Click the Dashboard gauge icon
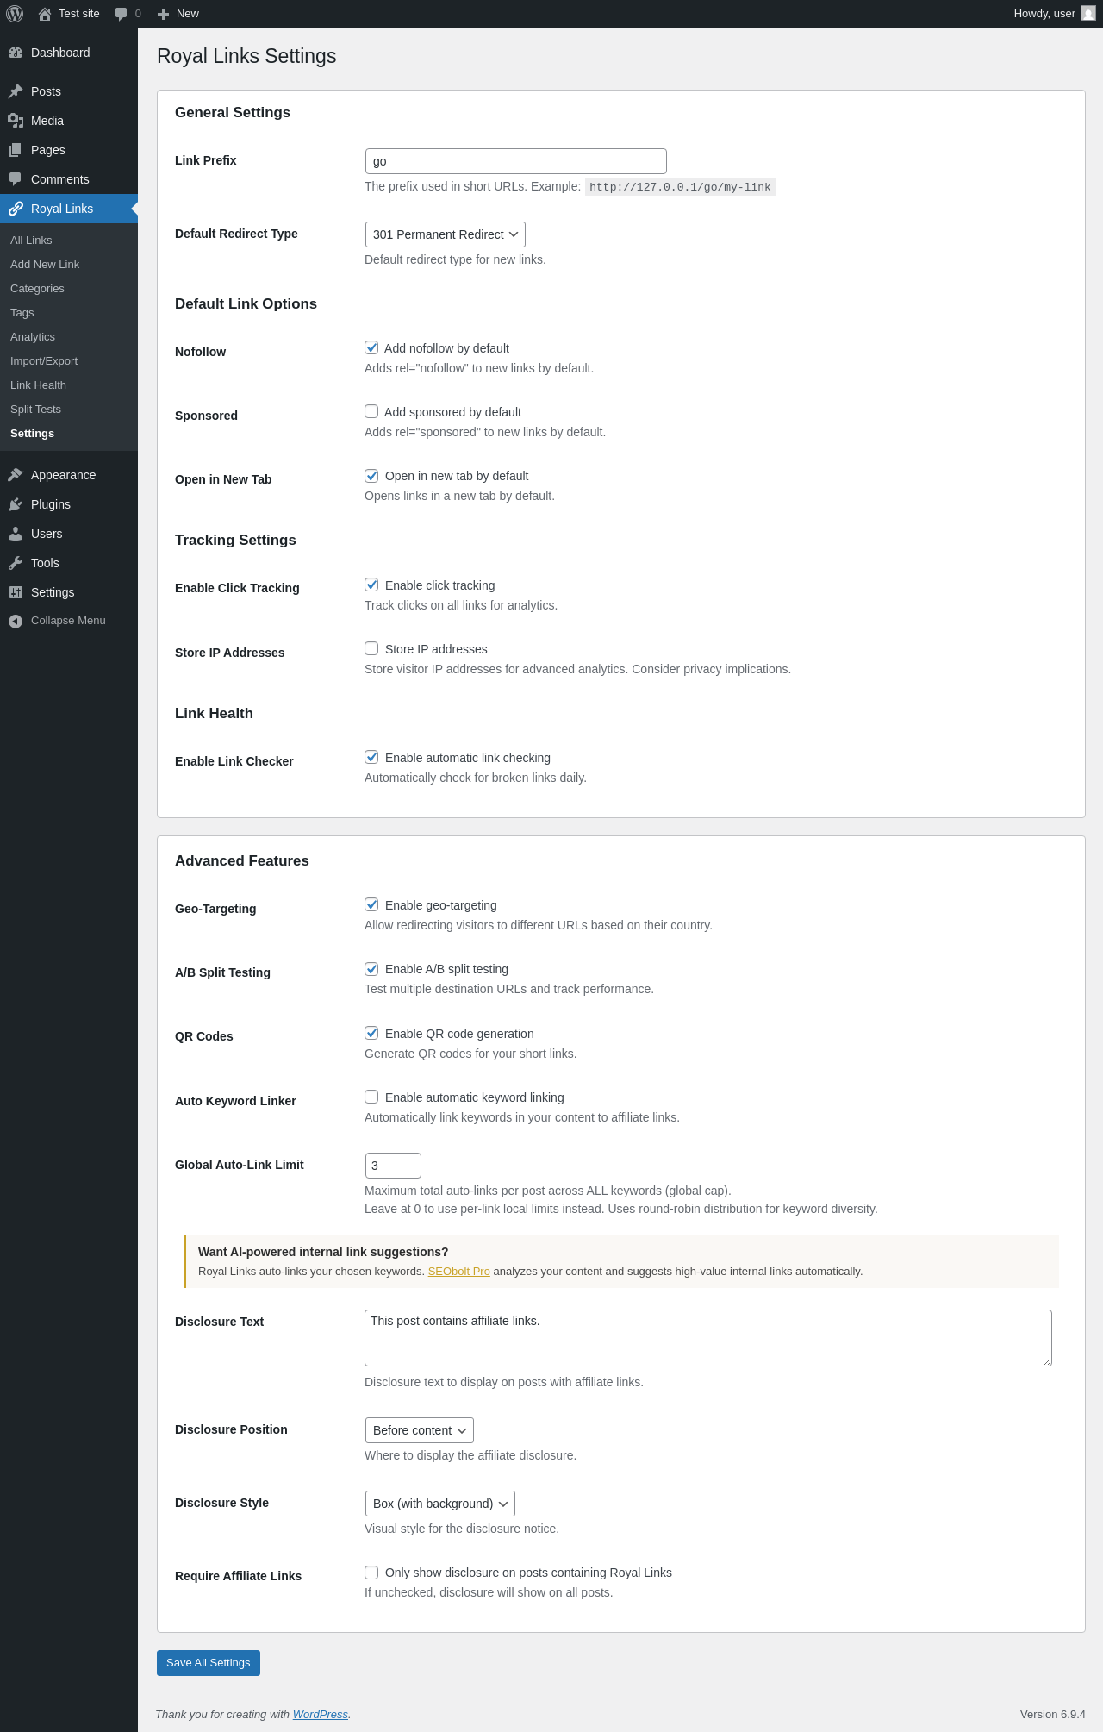Image resolution: width=1103 pixels, height=1732 pixels. pyautogui.click(x=16, y=53)
